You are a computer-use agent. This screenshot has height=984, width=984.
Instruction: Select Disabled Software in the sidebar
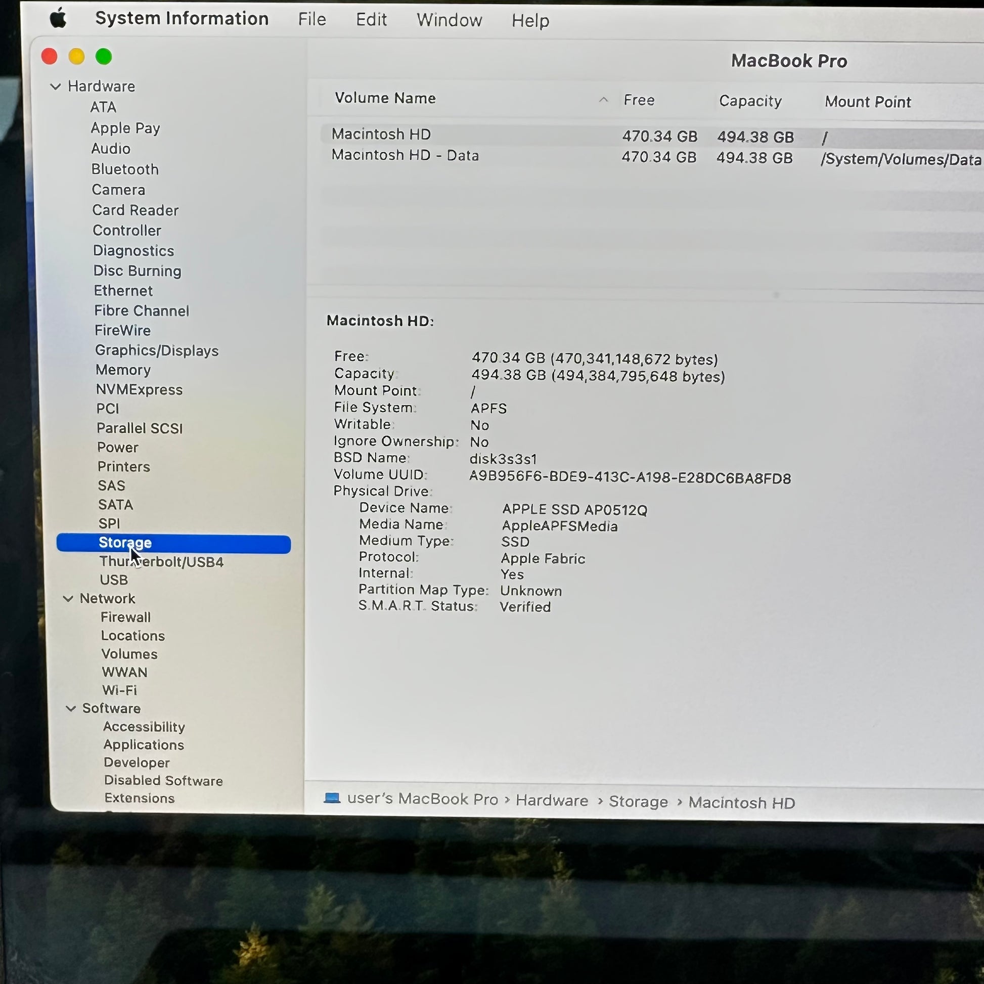[x=163, y=781]
